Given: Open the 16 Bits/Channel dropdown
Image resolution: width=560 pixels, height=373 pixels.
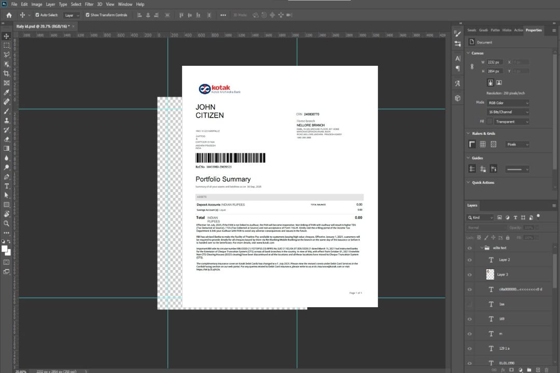Looking at the screenshot, I should click(x=508, y=112).
